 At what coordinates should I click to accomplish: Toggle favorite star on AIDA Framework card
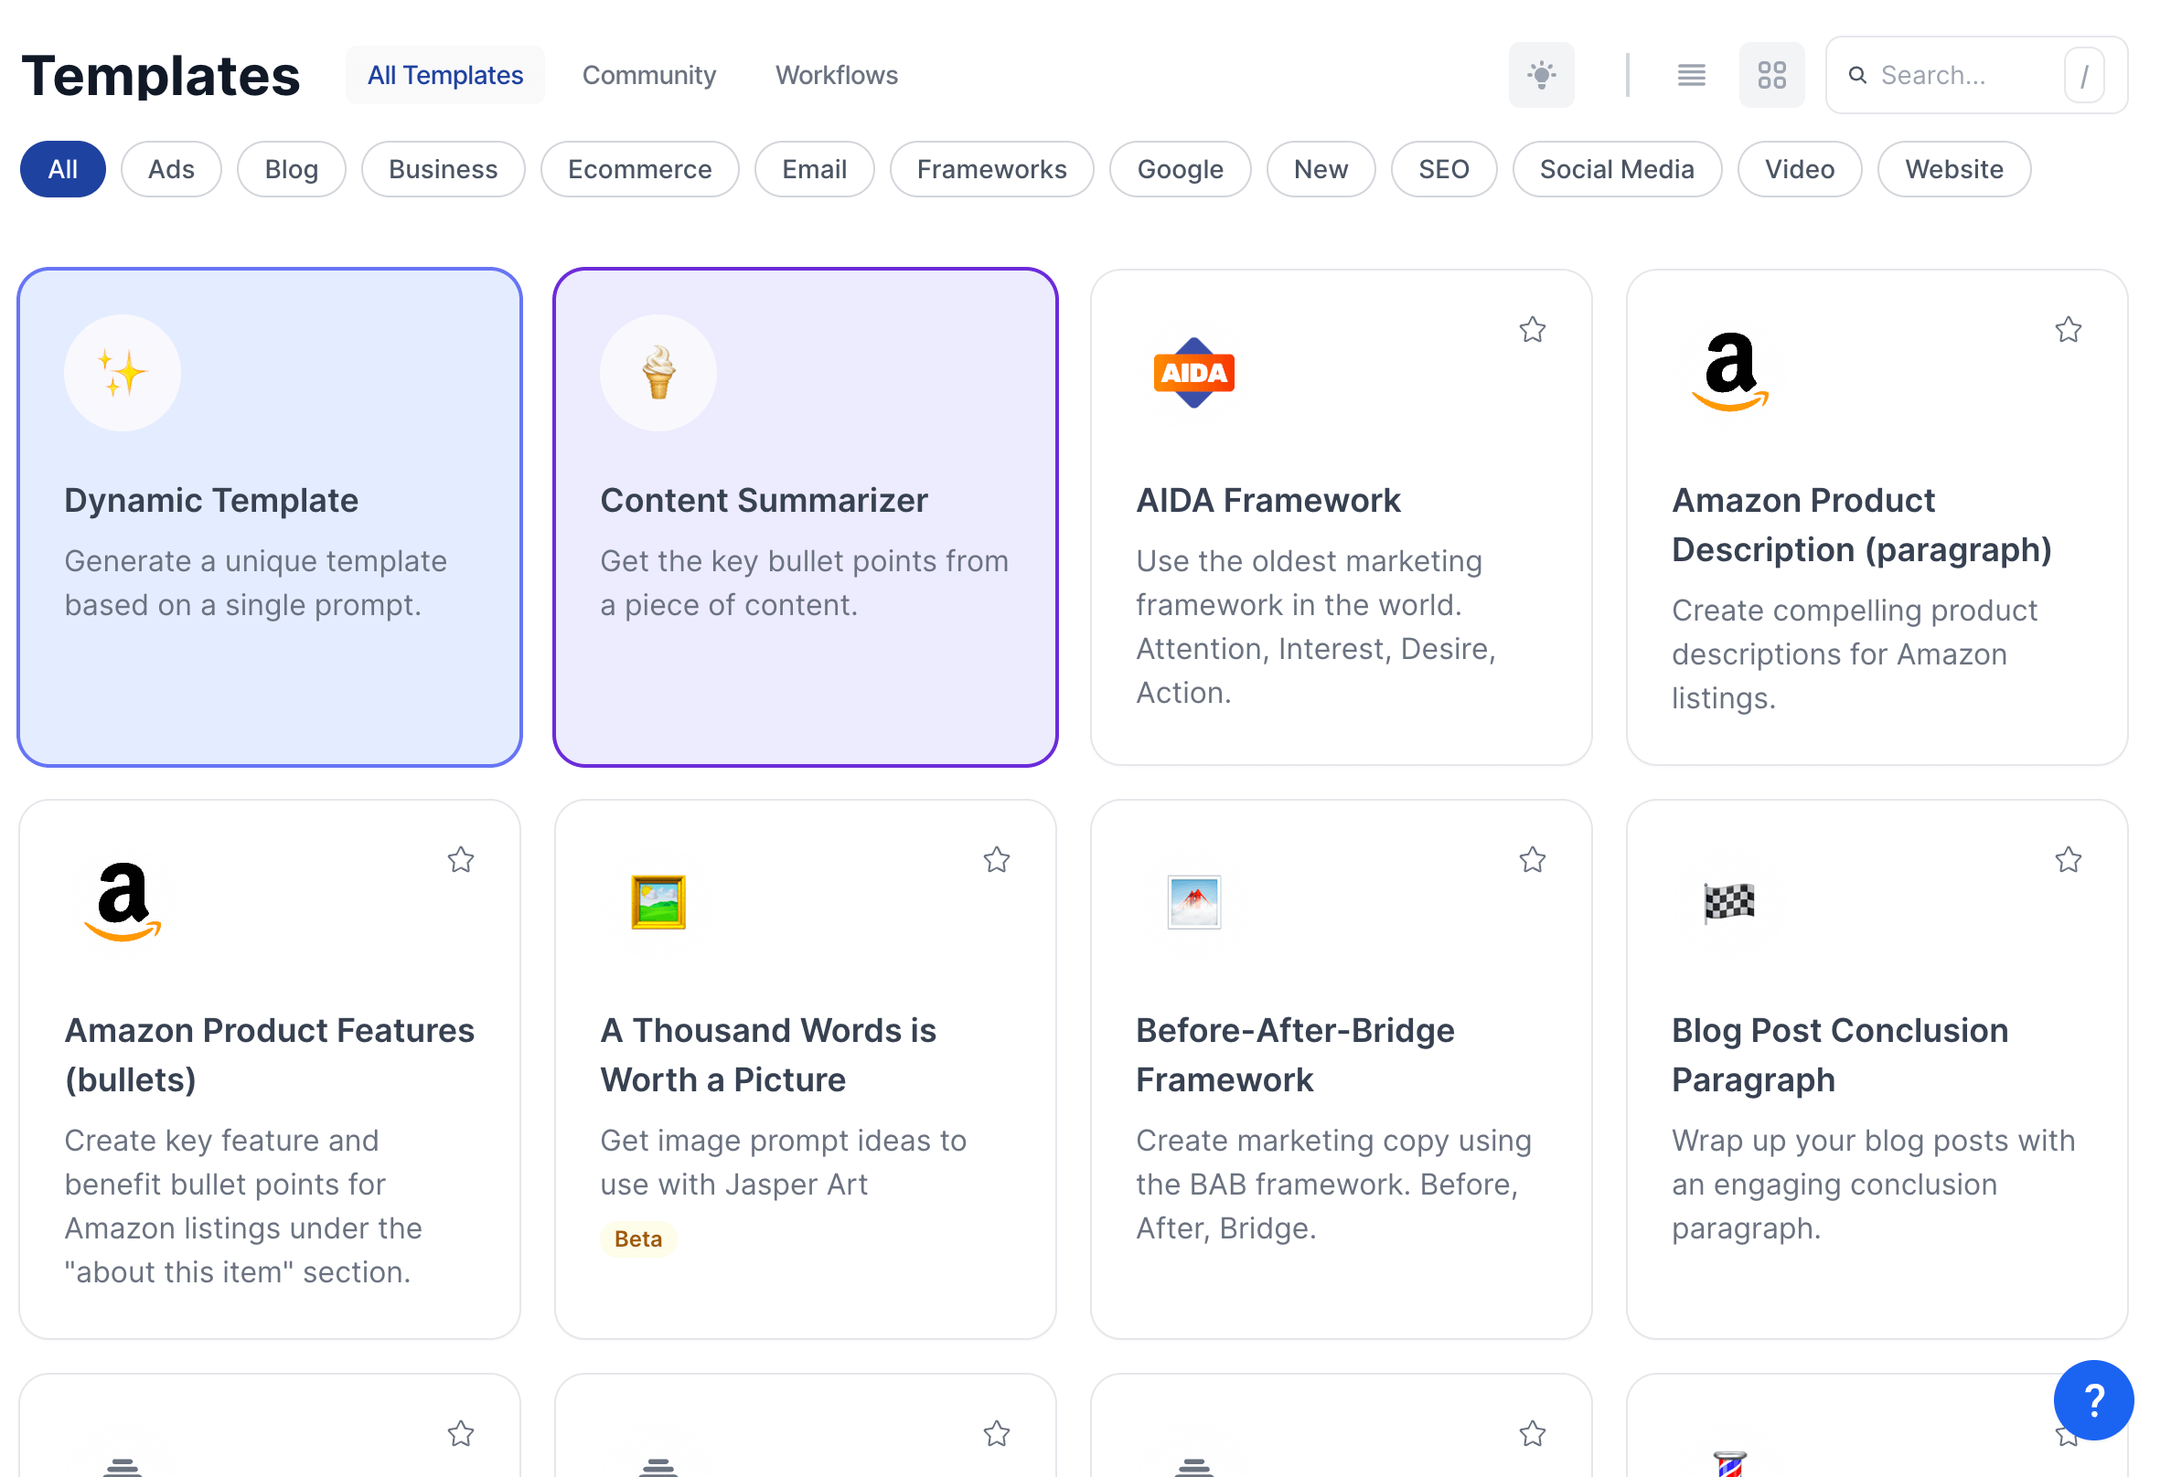coord(1532,330)
